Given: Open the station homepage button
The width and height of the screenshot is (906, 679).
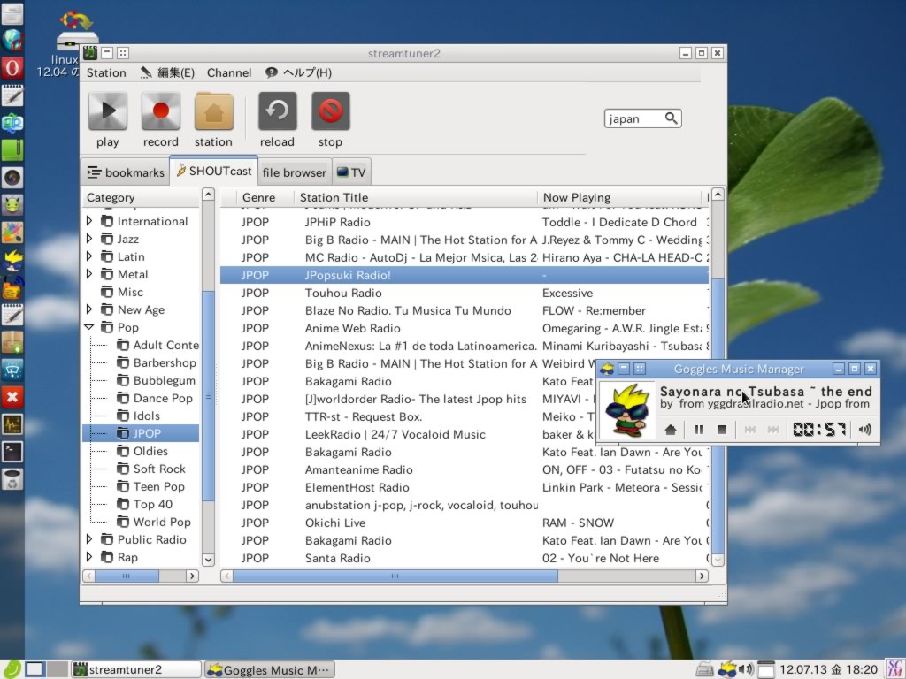Looking at the screenshot, I should point(214,120).
